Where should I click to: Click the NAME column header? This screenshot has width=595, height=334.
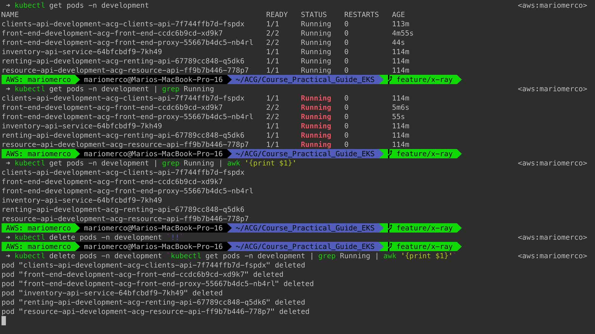[x=10, y=15]
